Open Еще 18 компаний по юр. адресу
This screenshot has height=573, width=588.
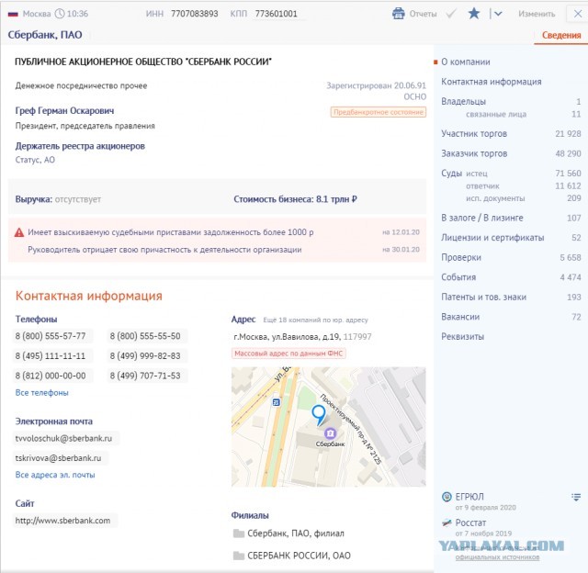point(315,320)
